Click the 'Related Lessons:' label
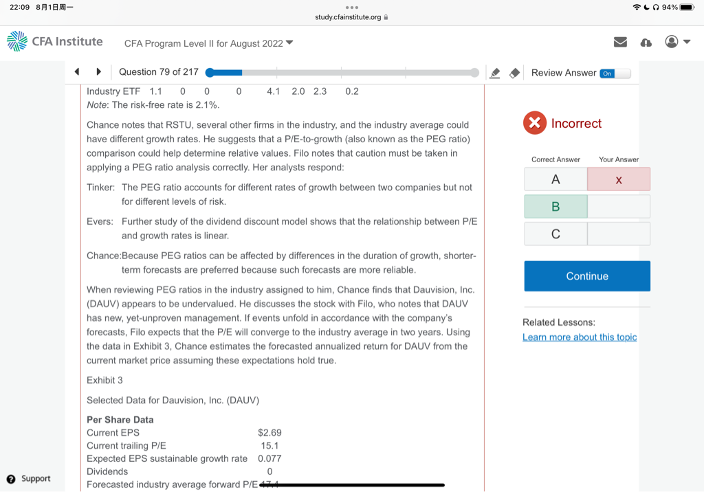 coord(558,322)
